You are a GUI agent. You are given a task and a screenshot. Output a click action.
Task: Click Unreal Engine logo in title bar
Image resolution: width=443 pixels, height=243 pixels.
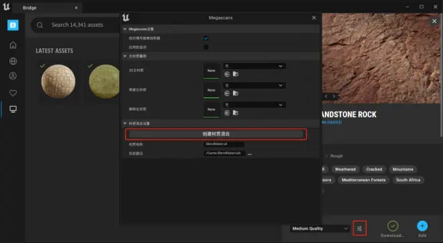pyautogui.click(x=6, y=7)
